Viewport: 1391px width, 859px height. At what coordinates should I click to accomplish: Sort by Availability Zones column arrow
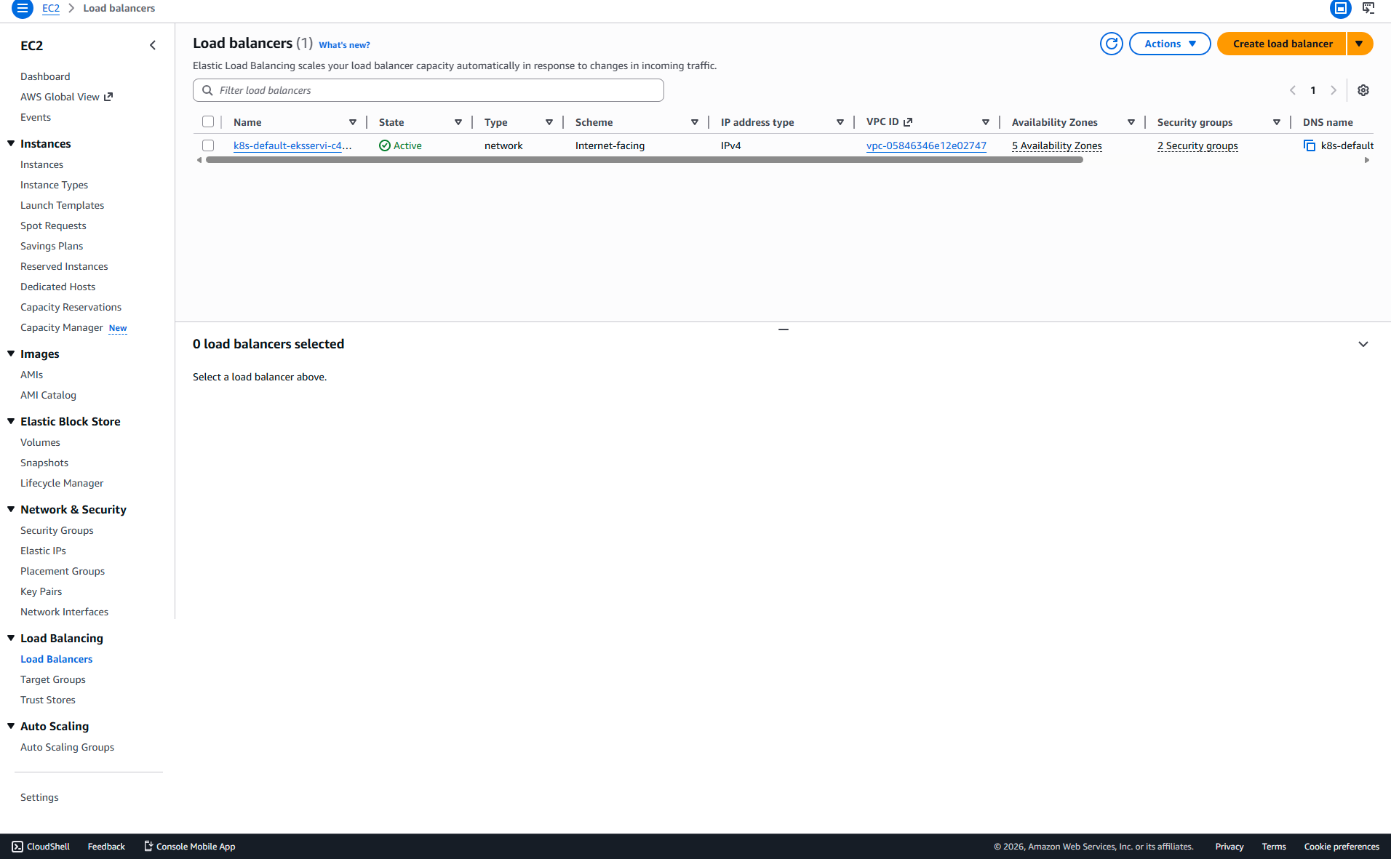coord(1131,122)
